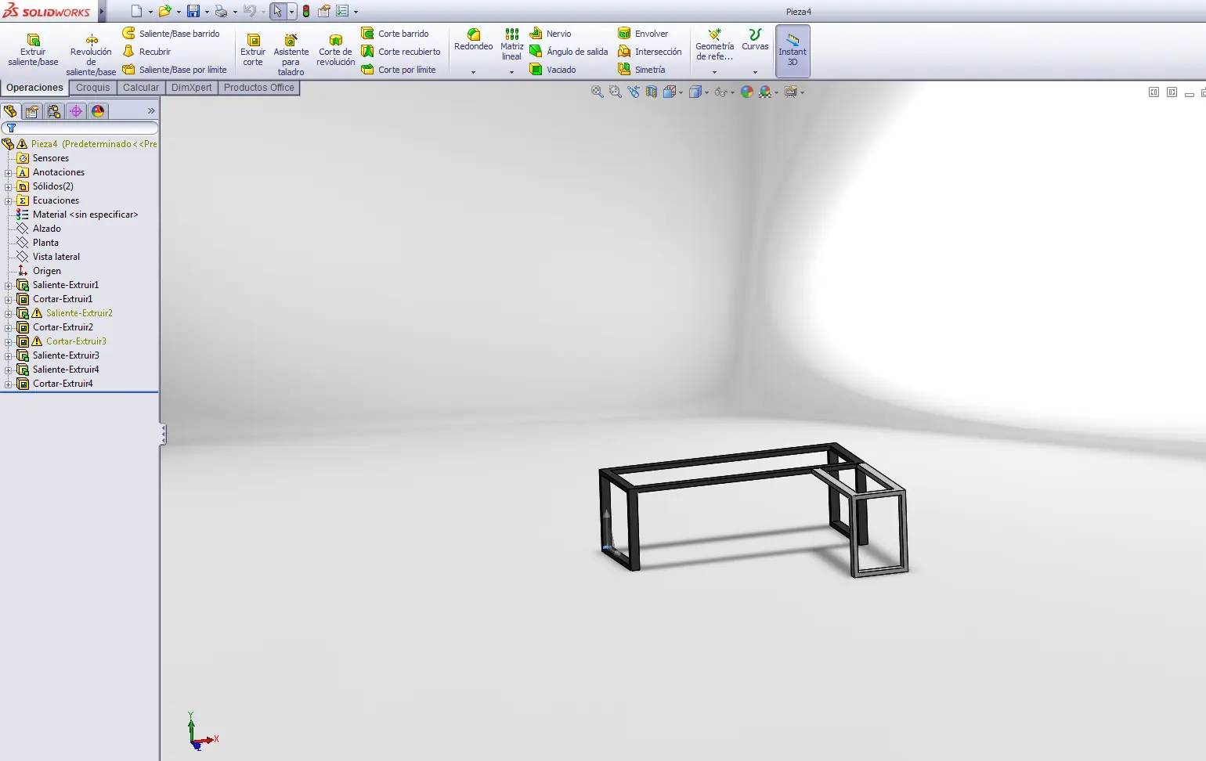Viewport: 1206px width, 761px height.
Task: Click the Print icon
Action: coord(221,11)
